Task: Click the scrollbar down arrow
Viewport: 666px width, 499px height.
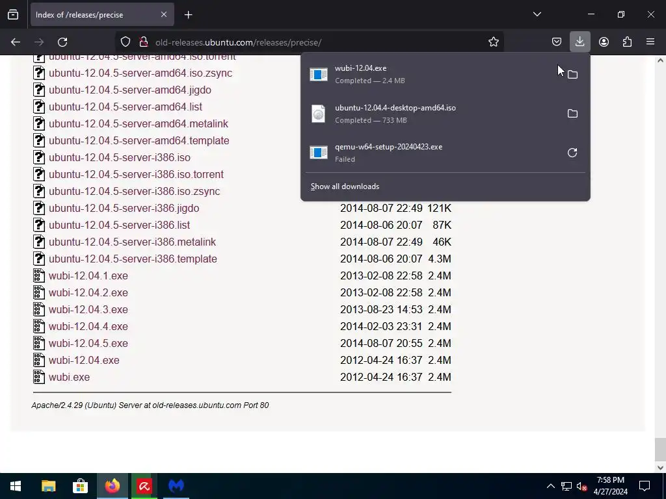Action: pyautogui.click(x=660, y=468)
